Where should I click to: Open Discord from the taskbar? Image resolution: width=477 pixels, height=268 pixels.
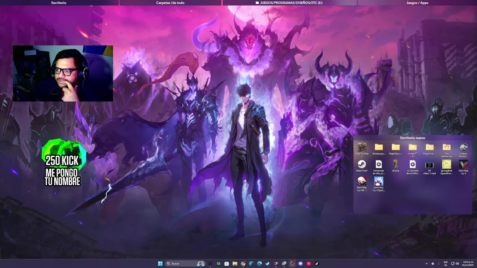tap(300, 264)
